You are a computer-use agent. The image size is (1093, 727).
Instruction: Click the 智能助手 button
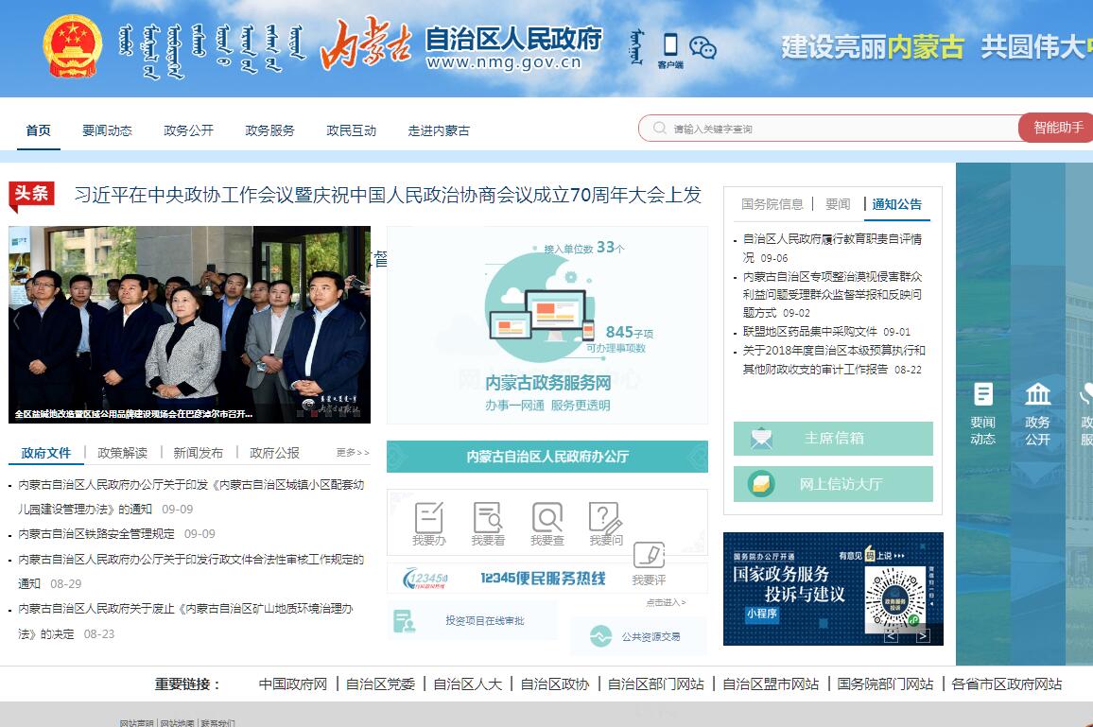point(1057,128)
